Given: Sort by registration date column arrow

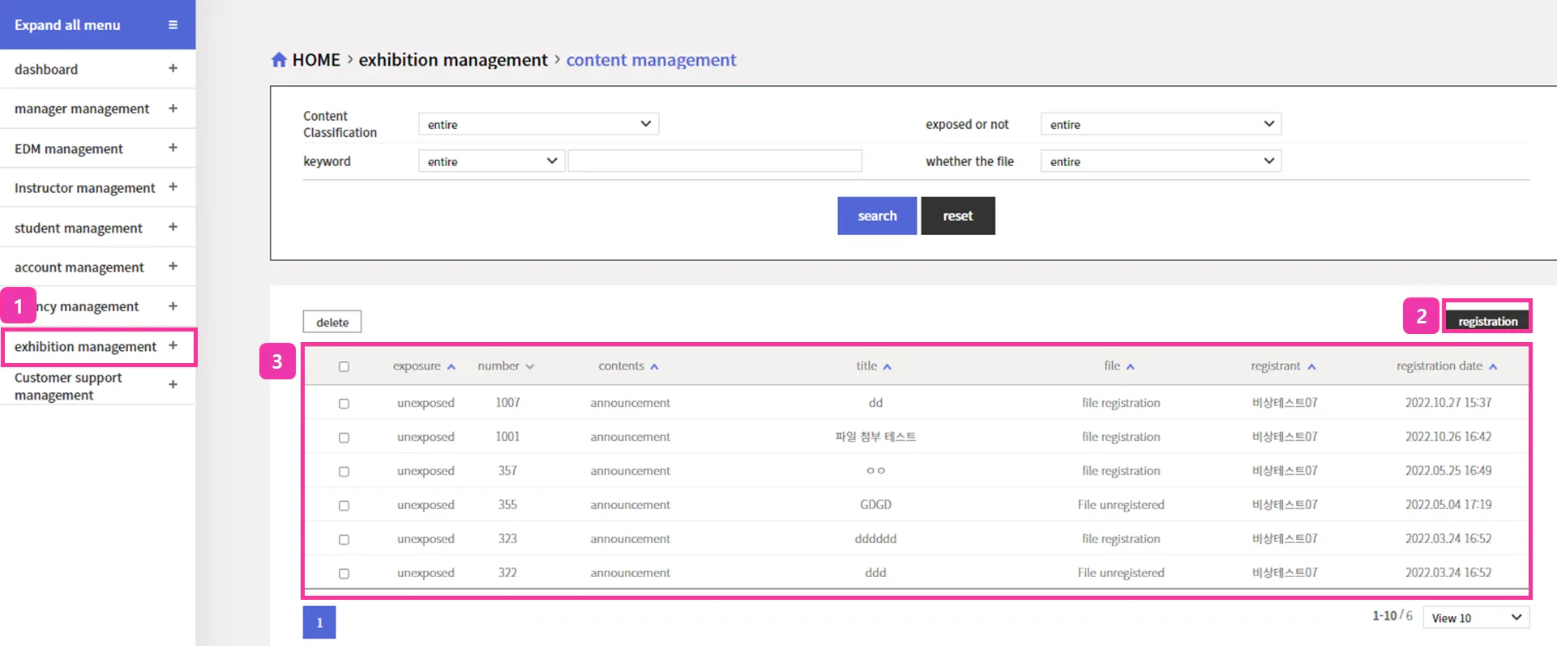Looking at the screenshot, I should (x=1493, y=367).
